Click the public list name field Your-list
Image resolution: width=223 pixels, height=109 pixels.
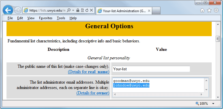point(151,69)
